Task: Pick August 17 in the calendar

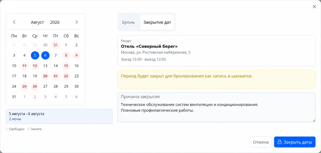Action: 14,76
